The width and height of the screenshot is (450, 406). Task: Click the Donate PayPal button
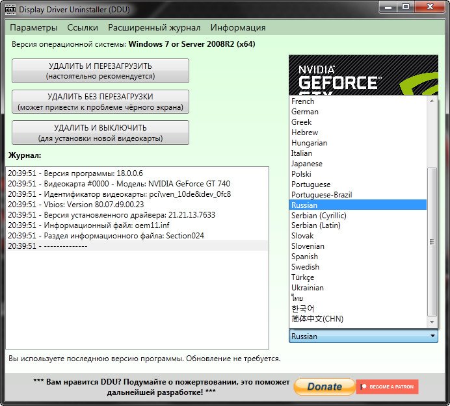click(324, 387)
